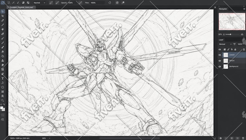Select the Stamp tool in the left toolbar
The image size is (246, 140).
(x=3, y=60)
